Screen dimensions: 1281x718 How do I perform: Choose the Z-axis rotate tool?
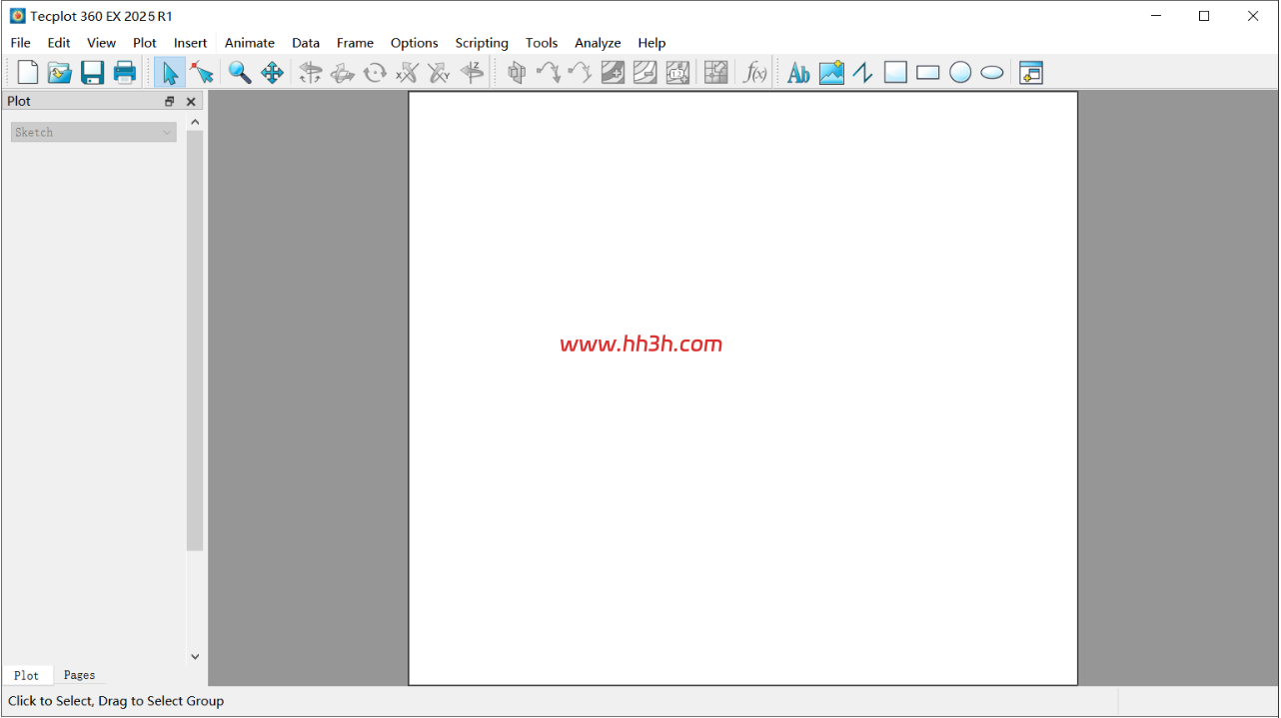(x=472, y=72)
